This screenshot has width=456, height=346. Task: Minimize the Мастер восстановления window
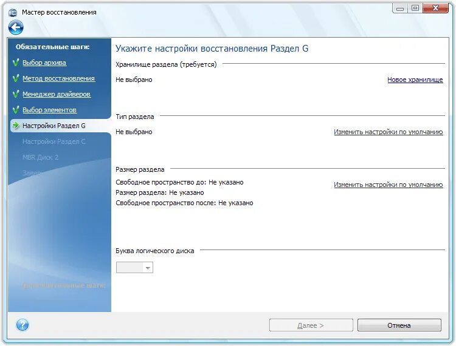point(400,8)
